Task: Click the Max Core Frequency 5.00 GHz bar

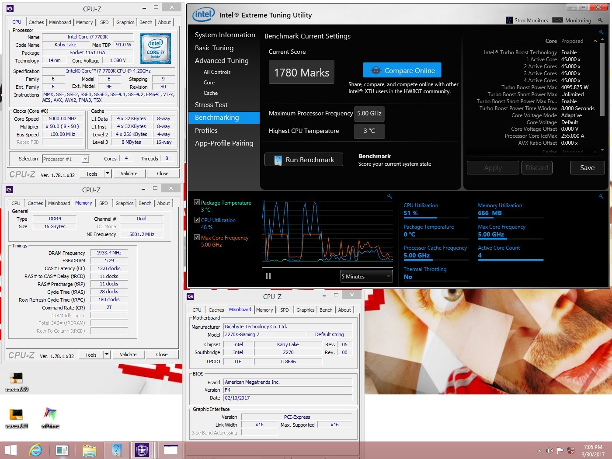Action: coord(510,239)
